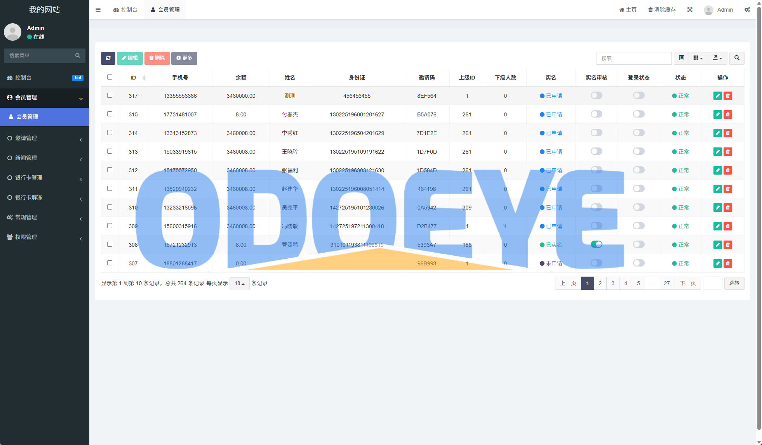Toggle card view list icon

tap(681, 58)
